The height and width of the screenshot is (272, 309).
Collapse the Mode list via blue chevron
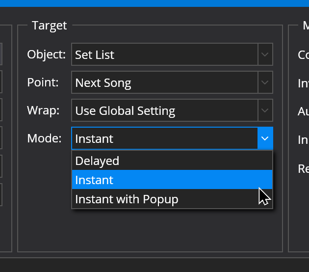pyautogui.click(x=265, y=138)
